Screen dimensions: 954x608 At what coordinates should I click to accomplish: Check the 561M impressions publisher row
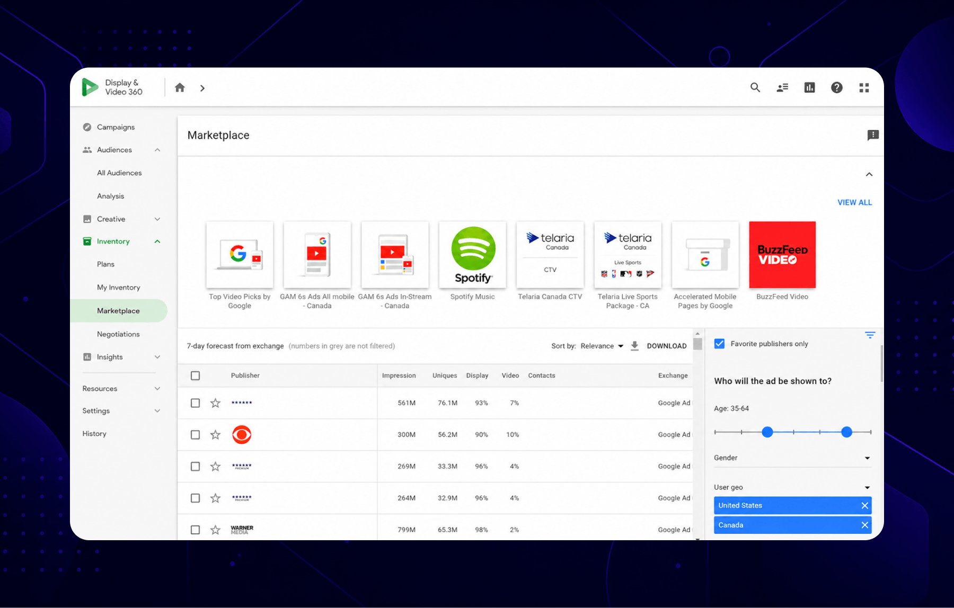pos(196,403)
